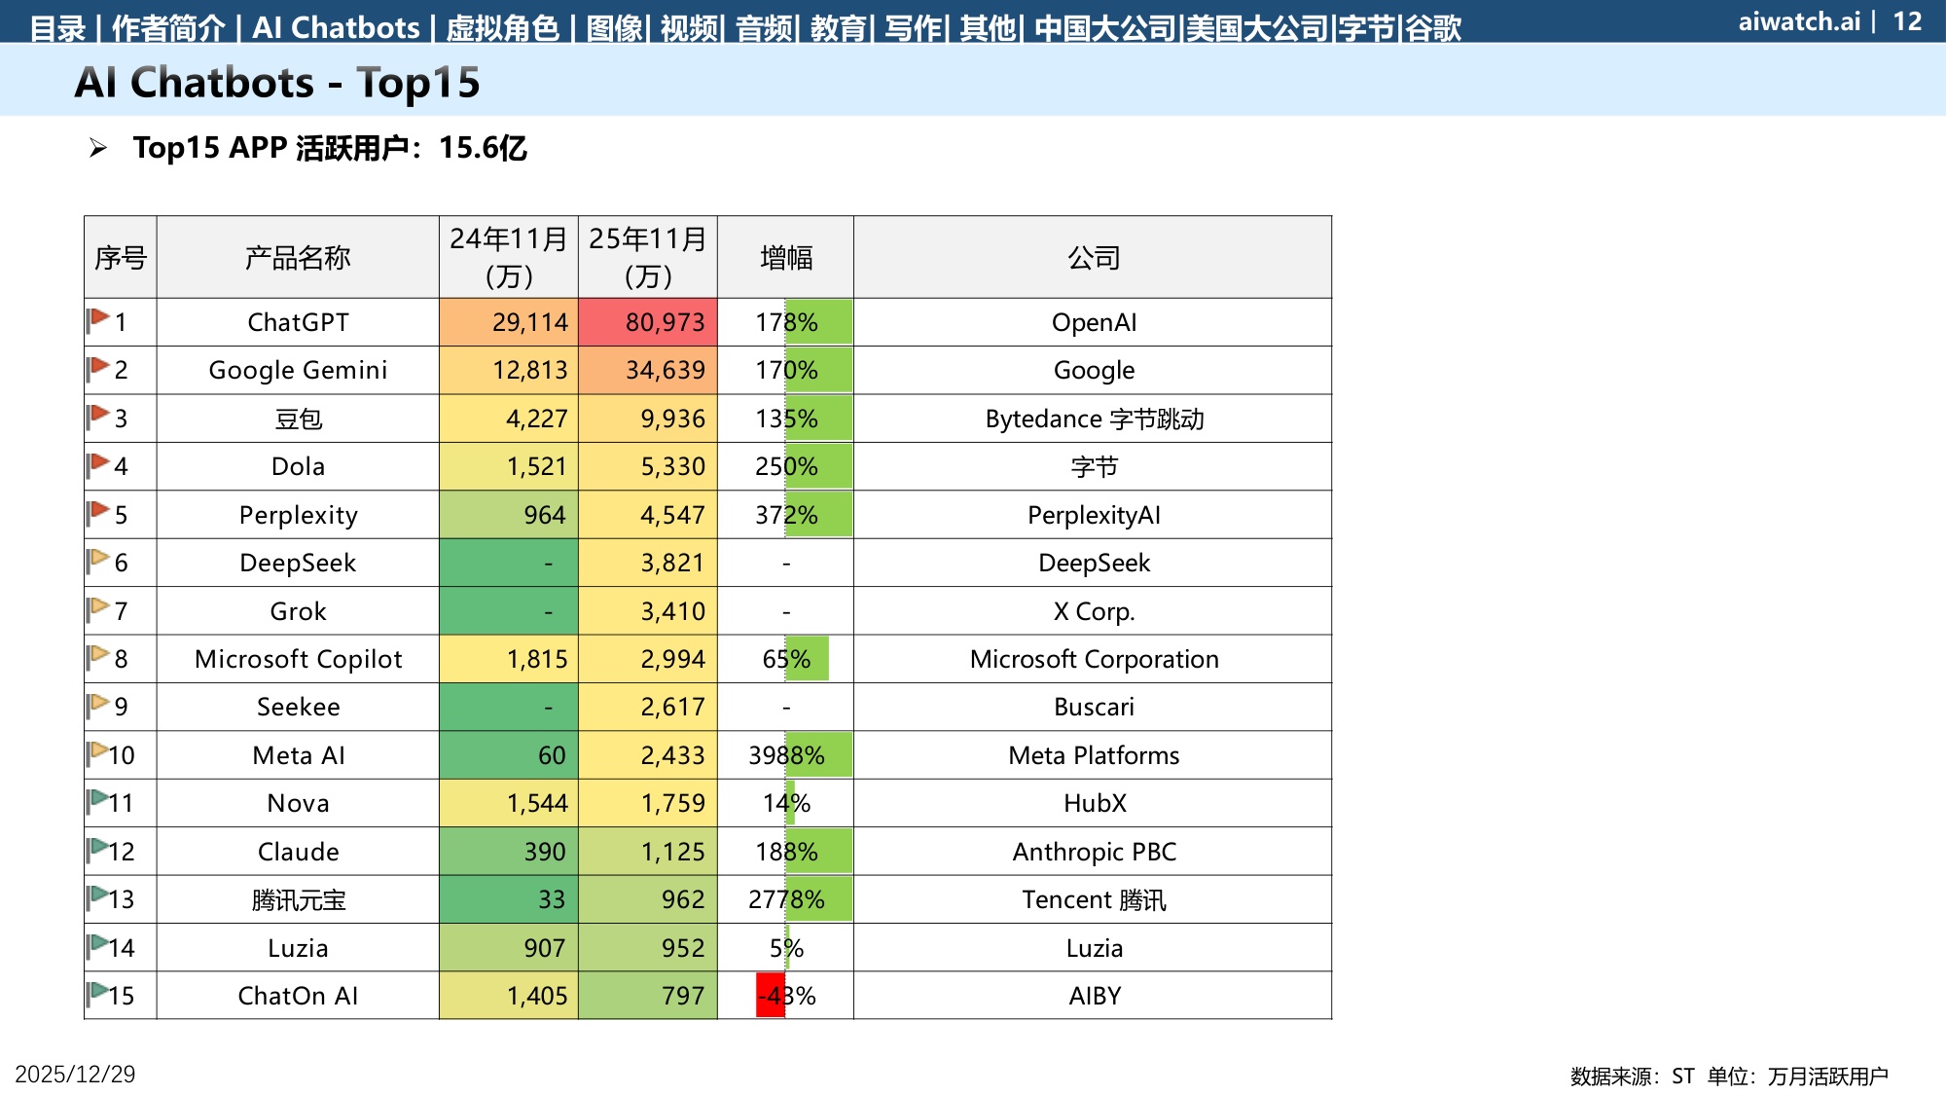Select the green flag in ChatOn AI row
The image size is (1946, 1095).
(x=97, y=993)
